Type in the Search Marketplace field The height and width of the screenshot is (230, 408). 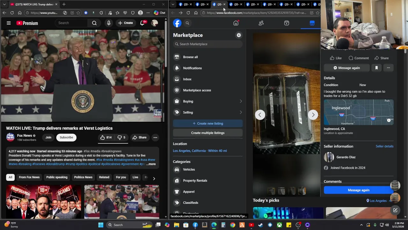(x=208, y=44)
